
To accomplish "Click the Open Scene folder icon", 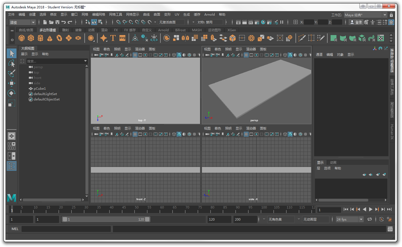I will coord(51,22).
